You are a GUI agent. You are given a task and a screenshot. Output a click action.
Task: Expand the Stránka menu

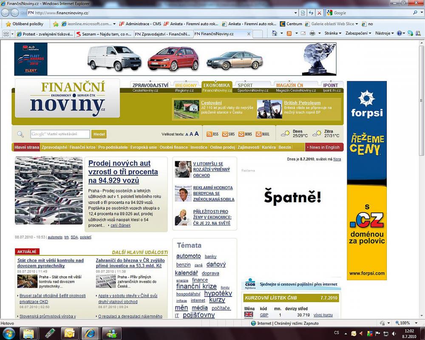click(x=333, y=33)
